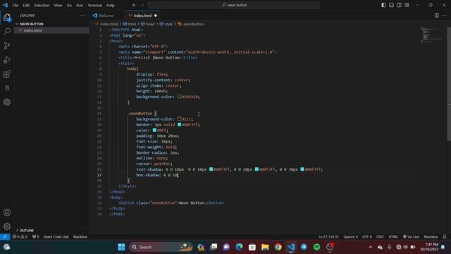The image size is (451, 254).
Task: Click Share Code Link in status bar
Action: (56, 237)
